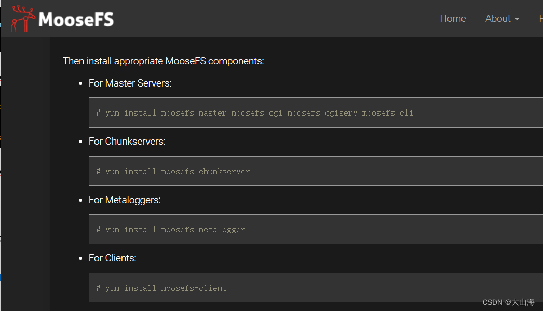
Task: Click the "For Master Servers:" list heading
Action: 130,83
